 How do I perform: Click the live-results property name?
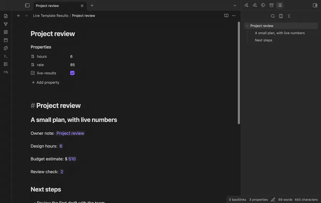pyautogui.click(x=46, y=73)
